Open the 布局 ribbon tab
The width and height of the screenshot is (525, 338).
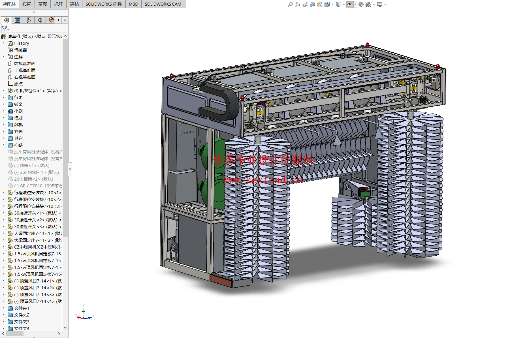click(x=27, y=4)
